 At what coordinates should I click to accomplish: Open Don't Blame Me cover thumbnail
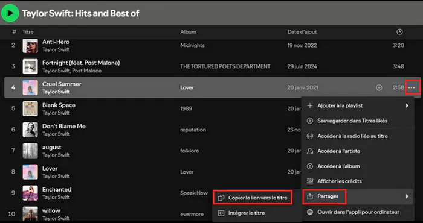(x=30, y=130)
